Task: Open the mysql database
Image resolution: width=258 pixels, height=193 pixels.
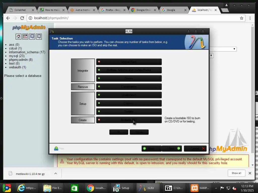Action: (17, 56)
